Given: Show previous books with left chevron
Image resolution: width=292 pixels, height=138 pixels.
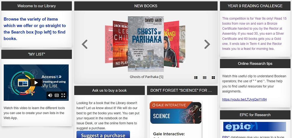Looking at the screenshot, I should coord(85,44).
